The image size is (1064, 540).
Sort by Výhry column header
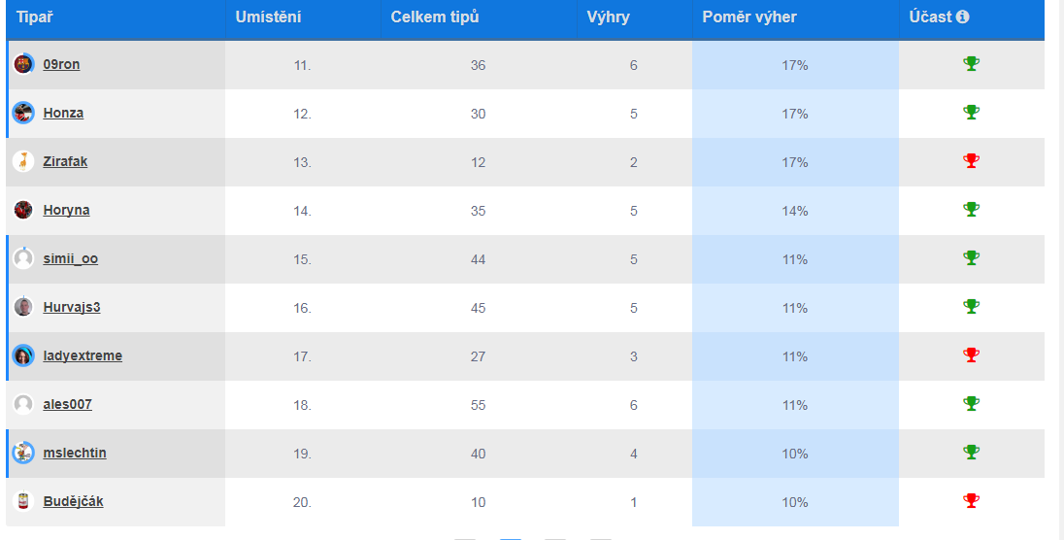click(x=609, y=17)
